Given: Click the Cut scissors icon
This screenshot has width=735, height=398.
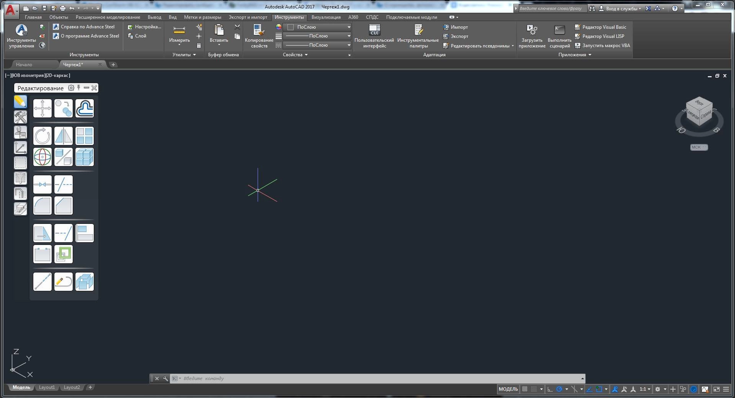Looking at the screenshot, I should (x=237, y=27).
